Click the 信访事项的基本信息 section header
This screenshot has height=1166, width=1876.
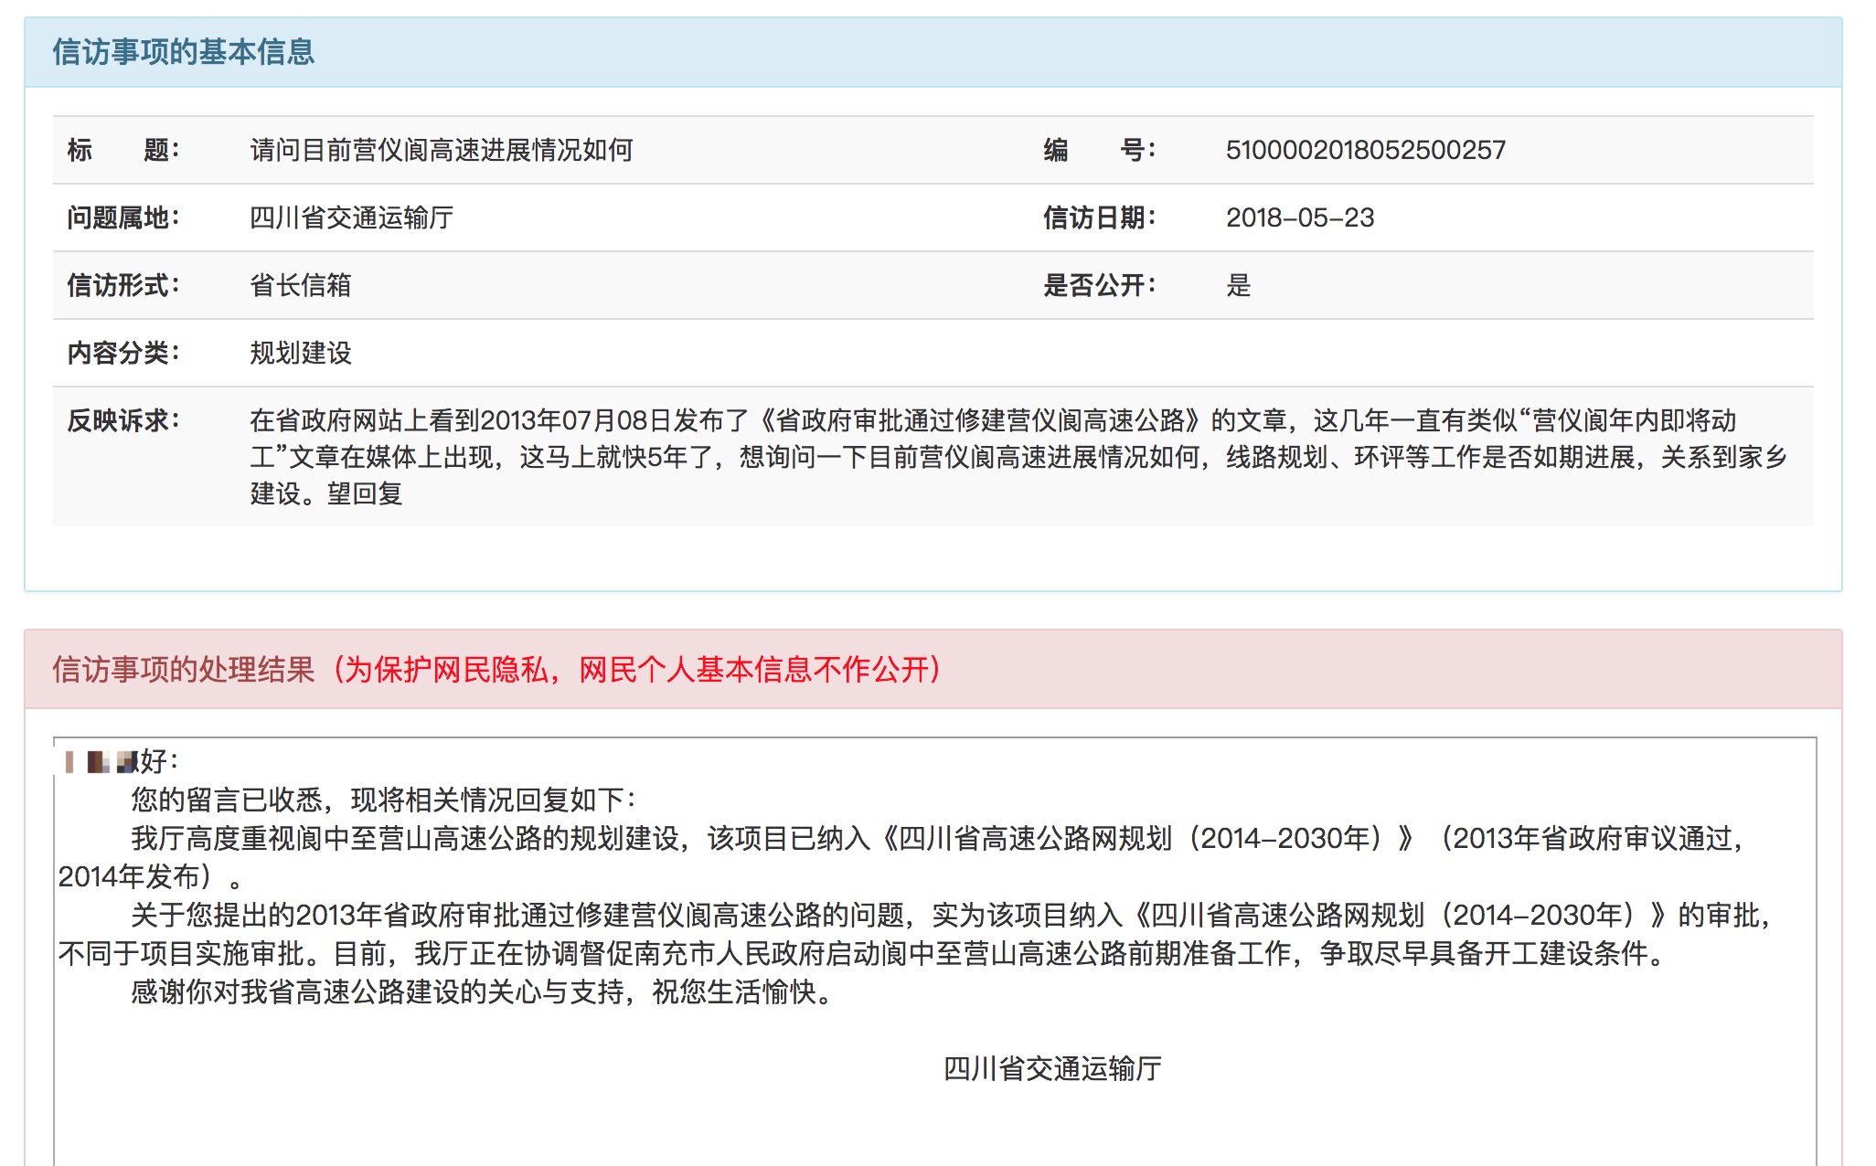[183, 54]
